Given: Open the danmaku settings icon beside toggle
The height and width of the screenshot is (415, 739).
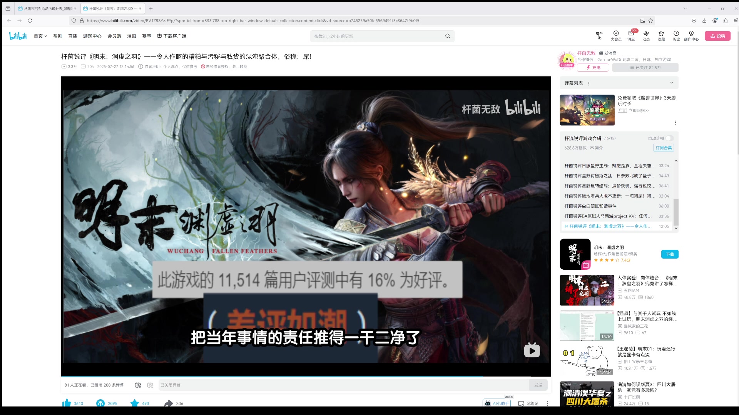Looking at the screenshot, I should (x=150, y=385).
